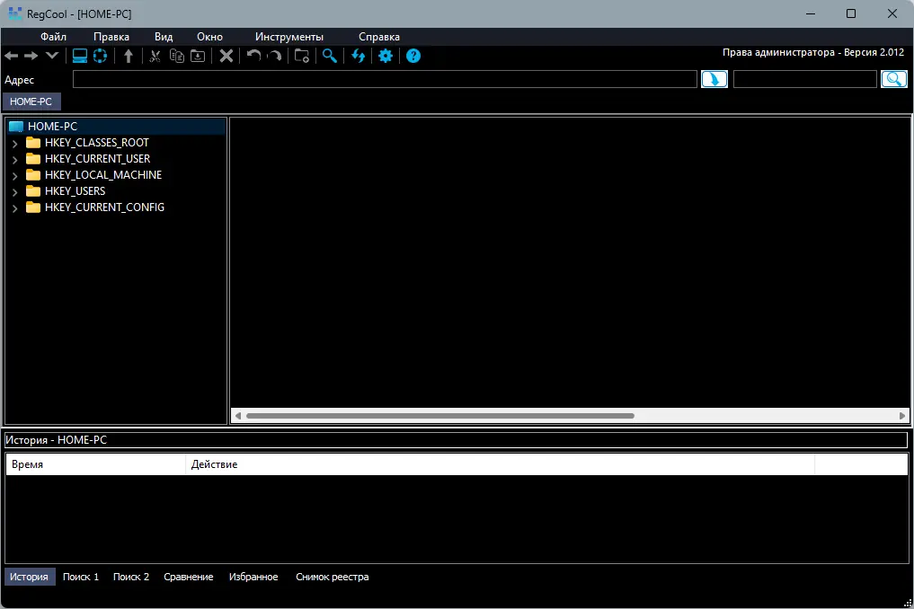This screenshot has width=914, height=609.
Task: Open the Инструменты menu
Action: tap(289, 37)
